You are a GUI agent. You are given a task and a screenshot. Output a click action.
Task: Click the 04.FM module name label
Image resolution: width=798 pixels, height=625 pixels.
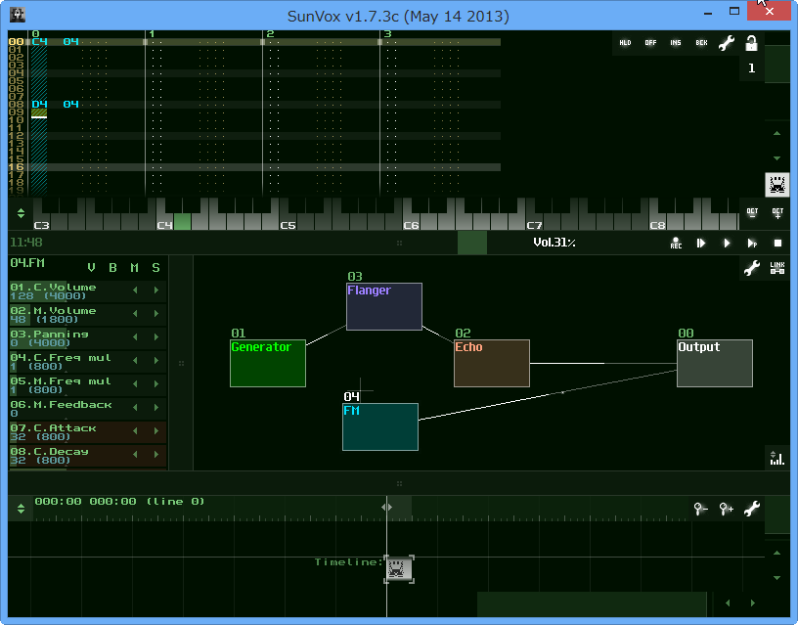point(27,263)
